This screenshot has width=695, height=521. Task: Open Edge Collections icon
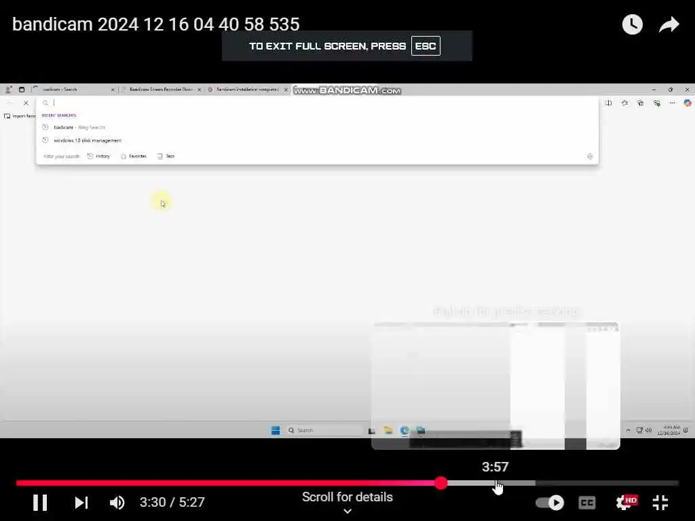point(641,103)
